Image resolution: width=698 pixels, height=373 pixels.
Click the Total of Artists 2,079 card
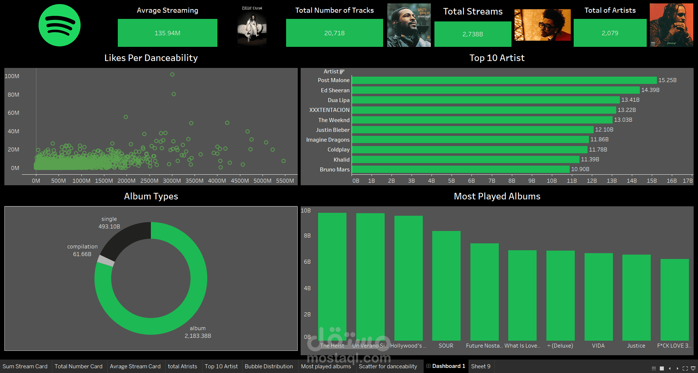click(610, 33)
